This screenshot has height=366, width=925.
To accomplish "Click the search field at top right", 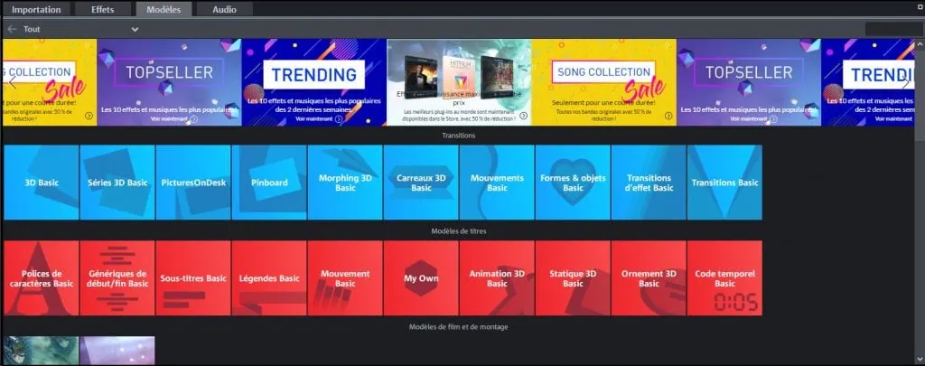I will point(892,29).
